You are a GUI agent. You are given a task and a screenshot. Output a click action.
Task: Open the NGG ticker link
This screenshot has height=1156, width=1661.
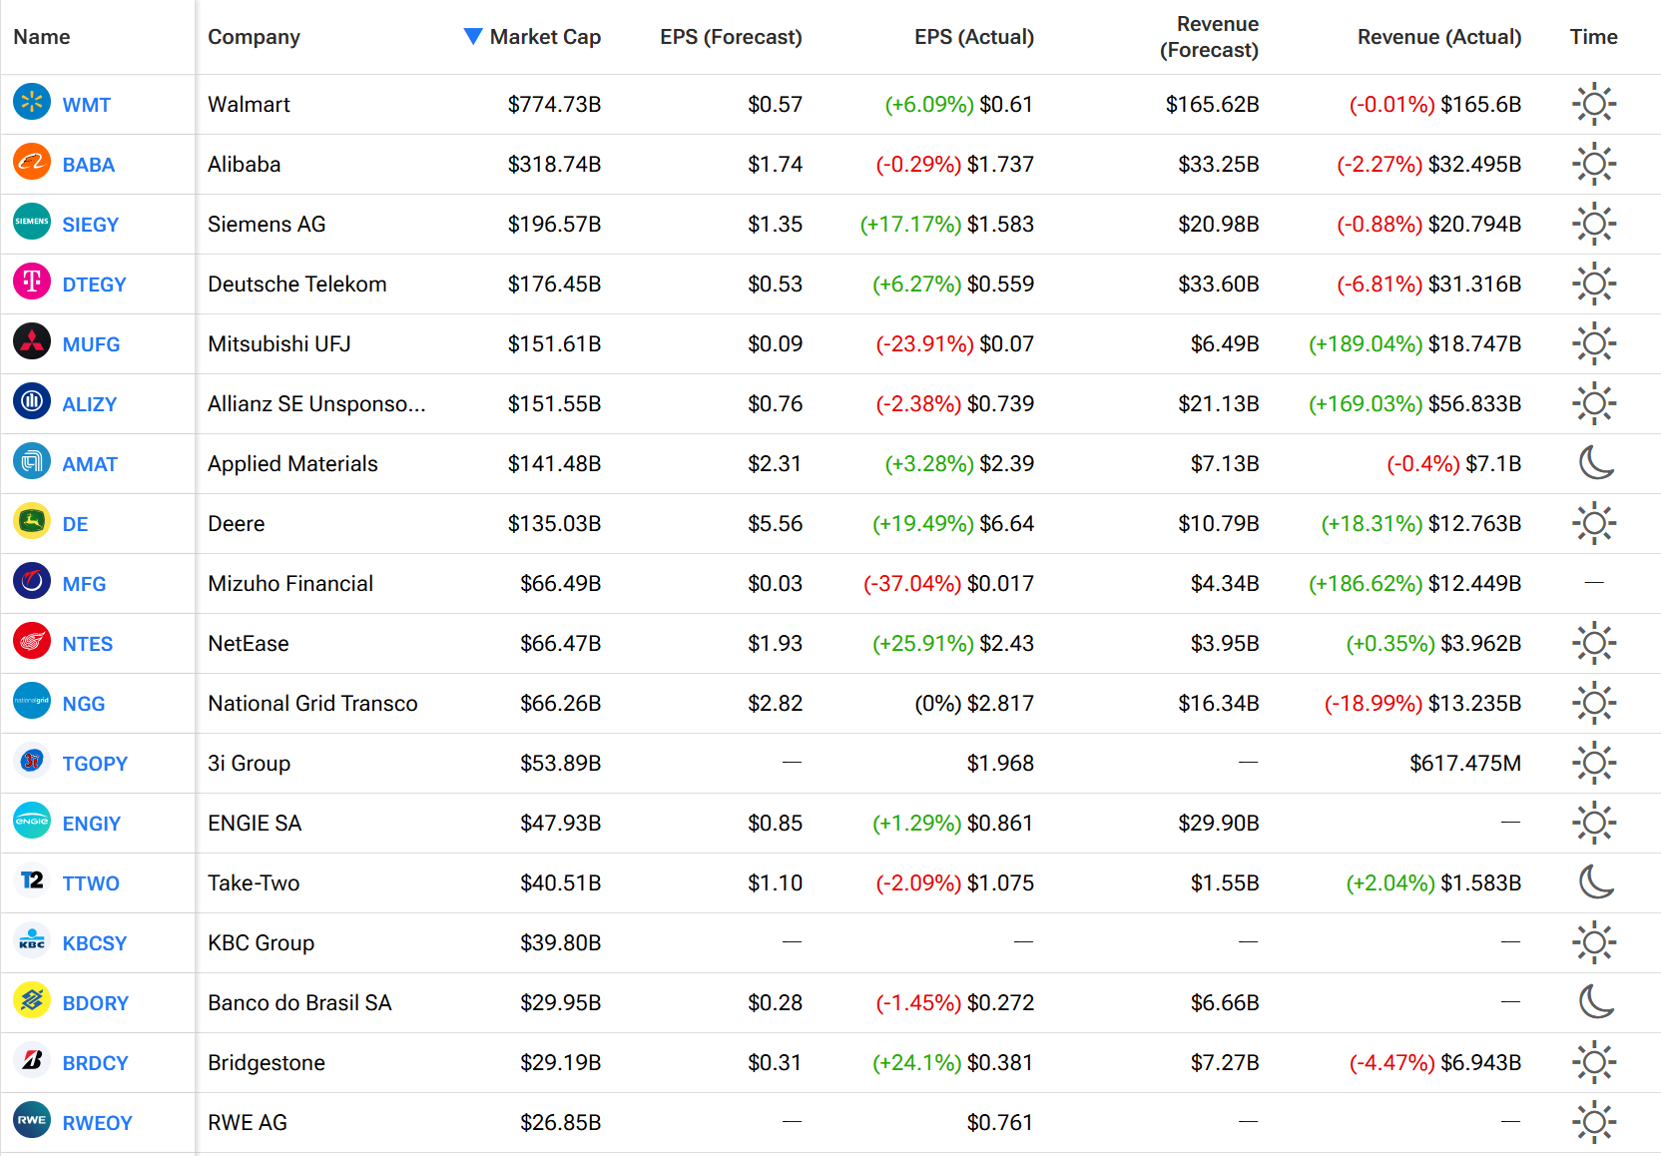point(84,704)
